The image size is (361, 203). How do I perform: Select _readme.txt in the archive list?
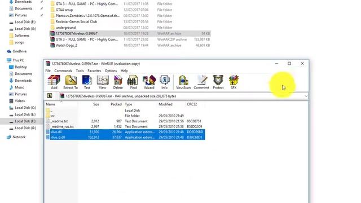[x=125, y=121]
